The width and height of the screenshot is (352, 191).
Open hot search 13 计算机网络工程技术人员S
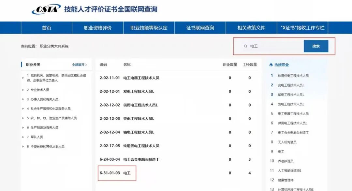tap(296, 189)
